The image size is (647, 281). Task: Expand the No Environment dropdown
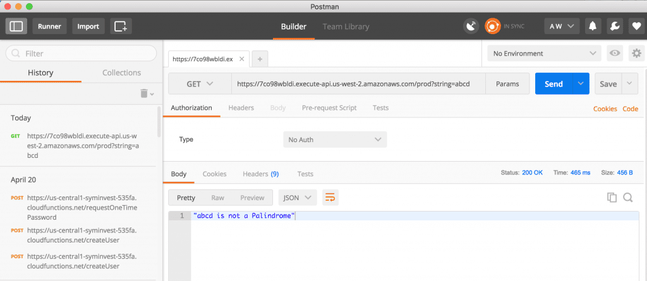point(544,54)
